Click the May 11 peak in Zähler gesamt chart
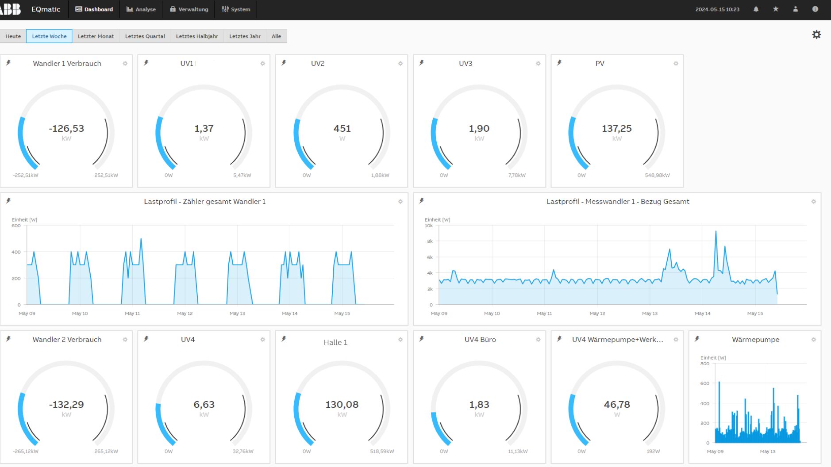This screenshot has width=831, height=467. pyautogui.click(x=141, y=239)
